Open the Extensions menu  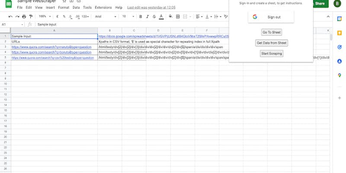pyautogui.click(x=103, y=7)
